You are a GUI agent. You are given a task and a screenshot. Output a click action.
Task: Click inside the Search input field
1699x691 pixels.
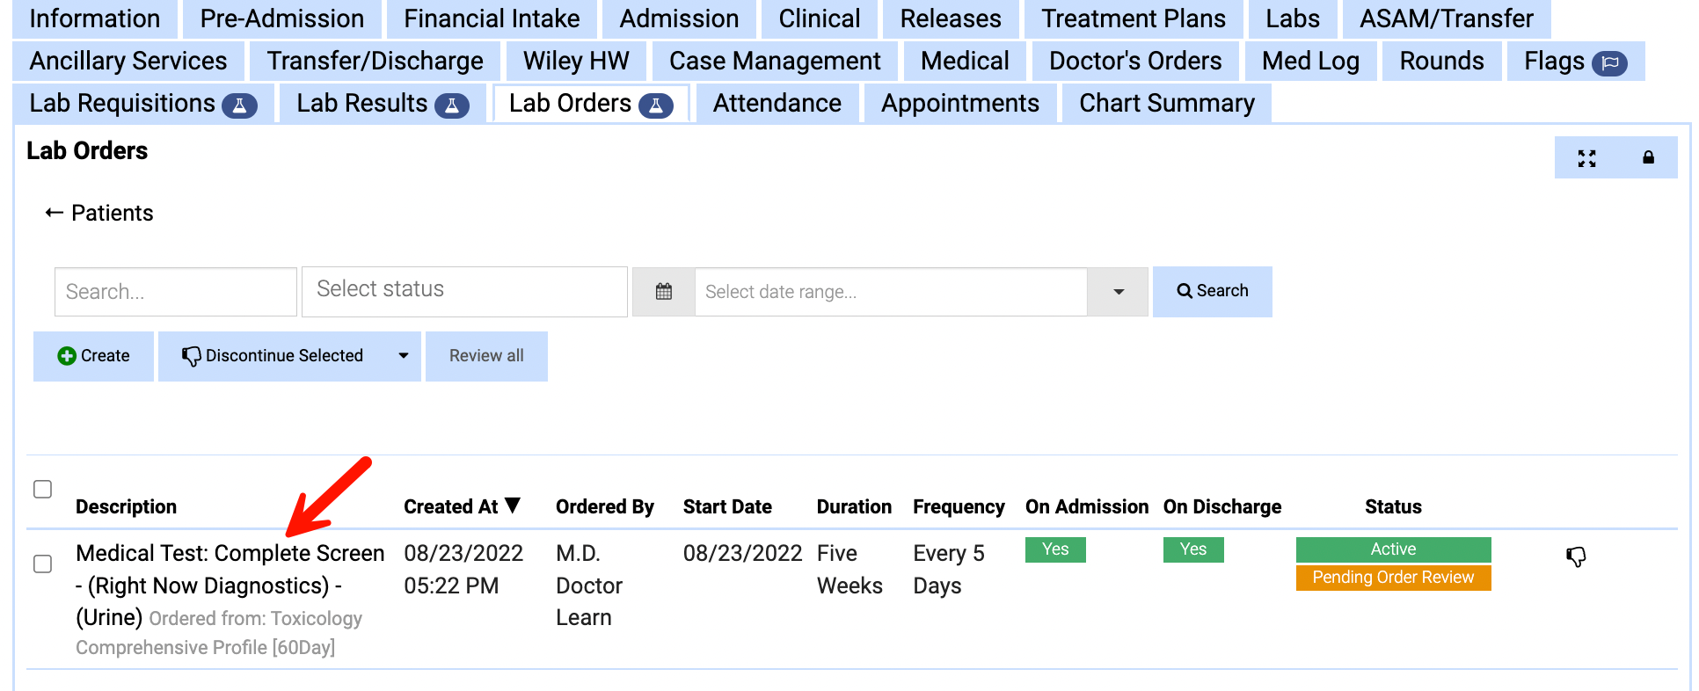click(x=175, y=291)
